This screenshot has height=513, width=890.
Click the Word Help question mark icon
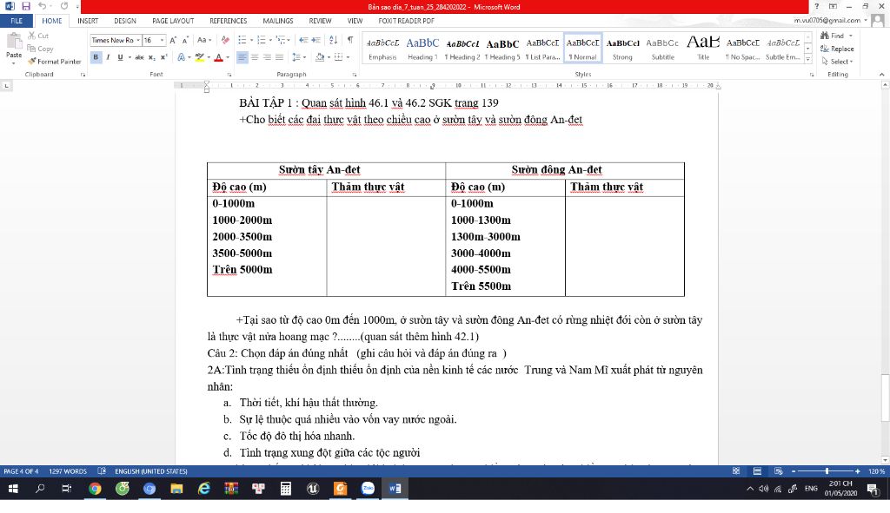pos(817,6)
